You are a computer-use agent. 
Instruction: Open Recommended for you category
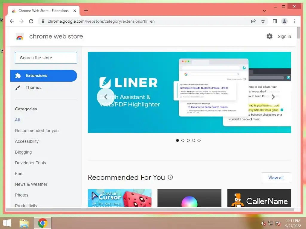37,131
